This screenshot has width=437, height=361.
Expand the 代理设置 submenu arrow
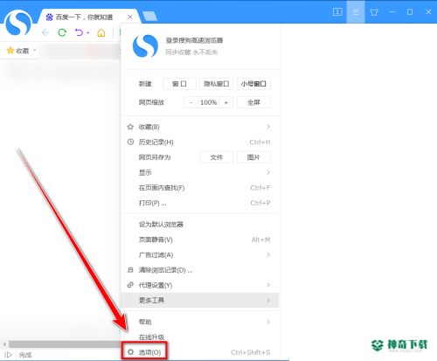point(268,285)
